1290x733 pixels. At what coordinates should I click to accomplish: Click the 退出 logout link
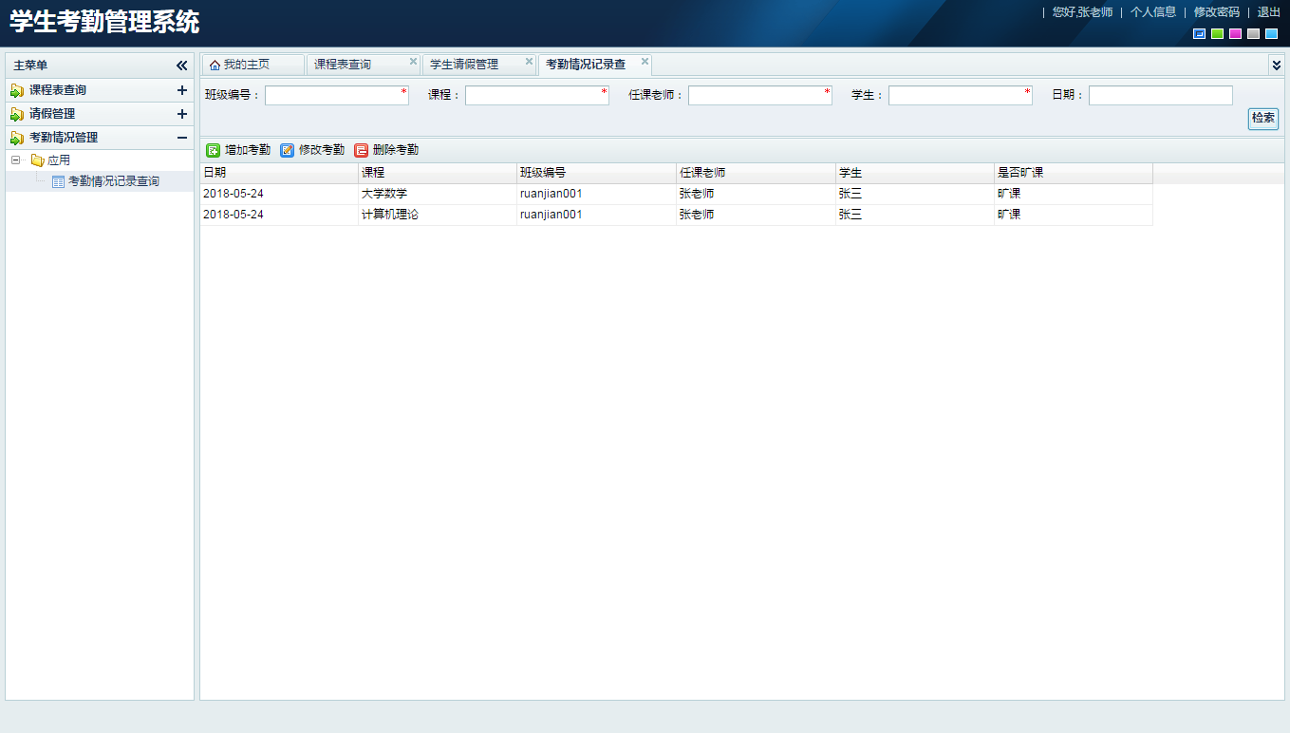point(1269,12)
